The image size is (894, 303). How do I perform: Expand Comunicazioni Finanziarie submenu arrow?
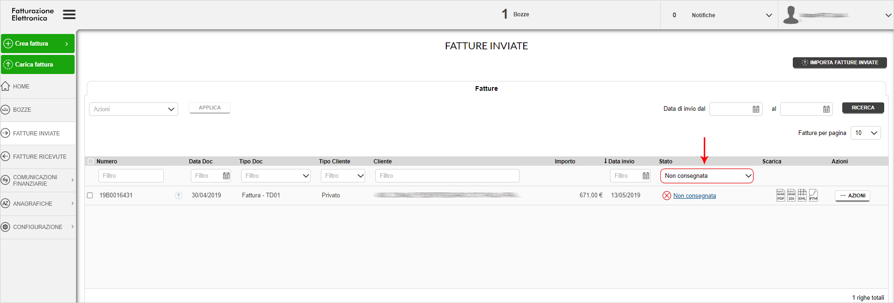(72, 180)
